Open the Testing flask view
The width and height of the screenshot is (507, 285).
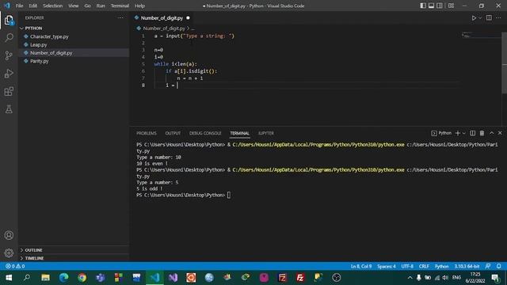9,109
